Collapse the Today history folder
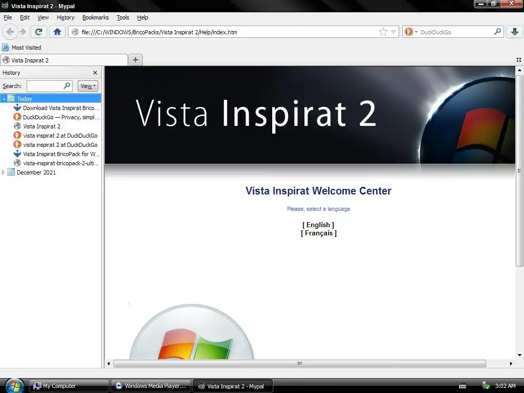Screen dimensions: 524x393 tap(4, 99)
